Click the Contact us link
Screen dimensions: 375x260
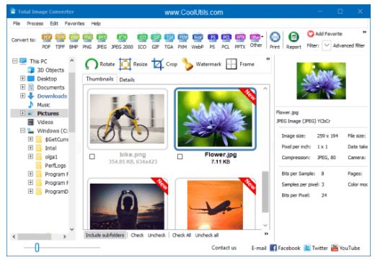click(224, 248)
